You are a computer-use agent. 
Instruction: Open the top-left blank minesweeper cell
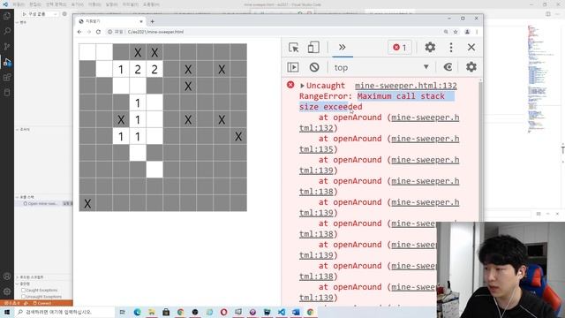87,52
